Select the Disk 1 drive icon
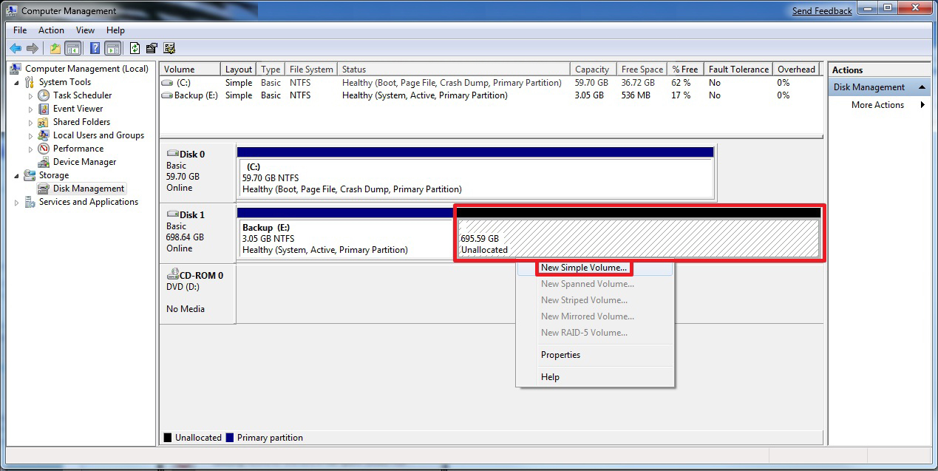This screenshot has height=471, width=938. [173, 214]
